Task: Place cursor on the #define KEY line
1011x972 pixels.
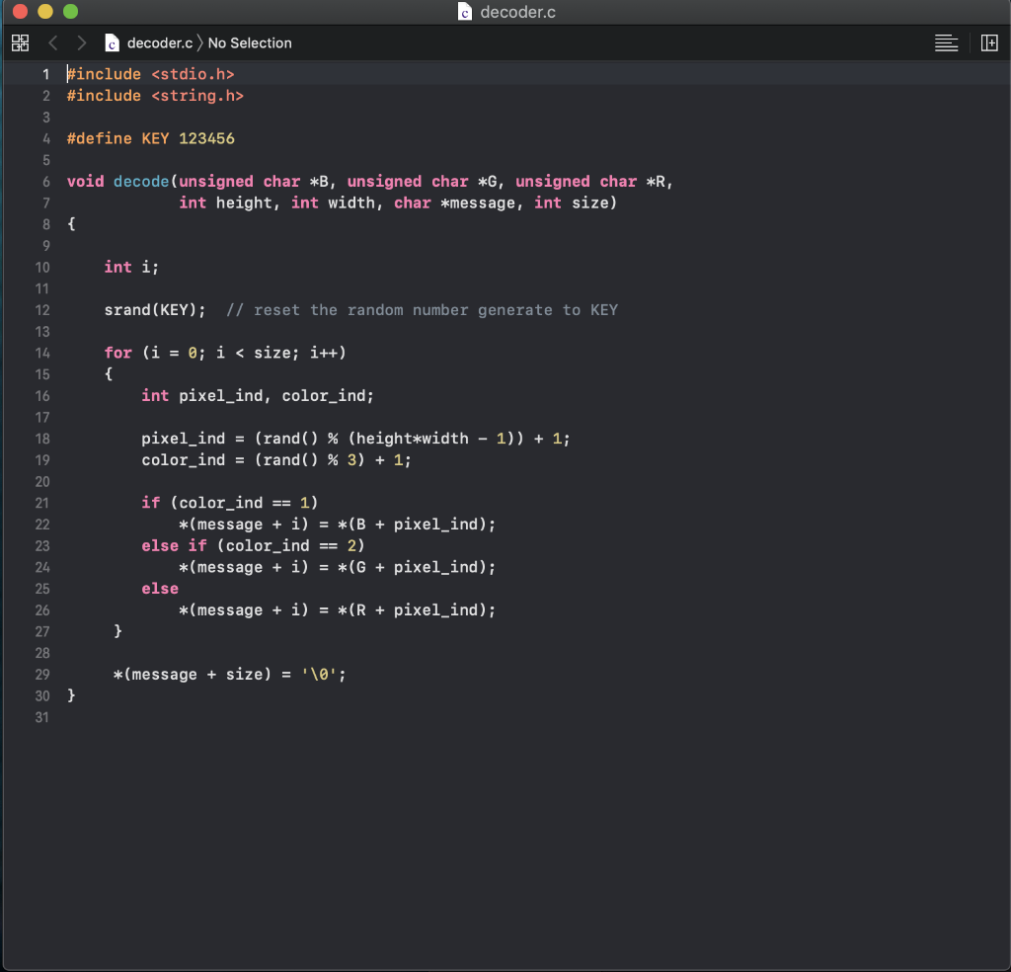Action: pos(150,138)
